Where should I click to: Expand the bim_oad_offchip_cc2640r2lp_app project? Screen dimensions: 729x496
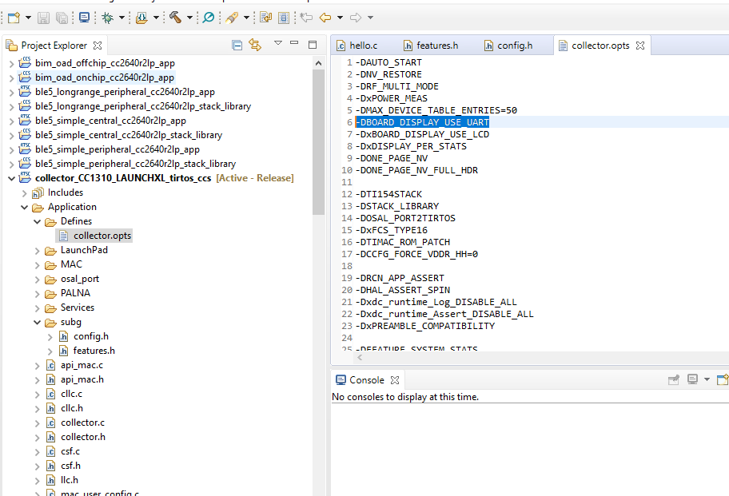(11, 63)
